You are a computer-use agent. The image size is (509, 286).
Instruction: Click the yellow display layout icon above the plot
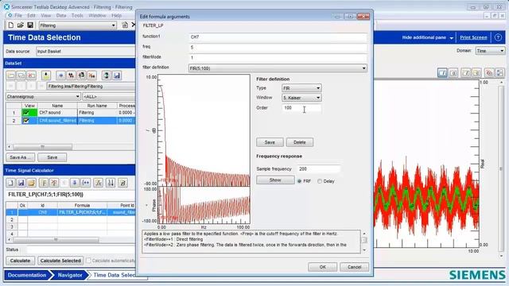click(x=477, y=73)
